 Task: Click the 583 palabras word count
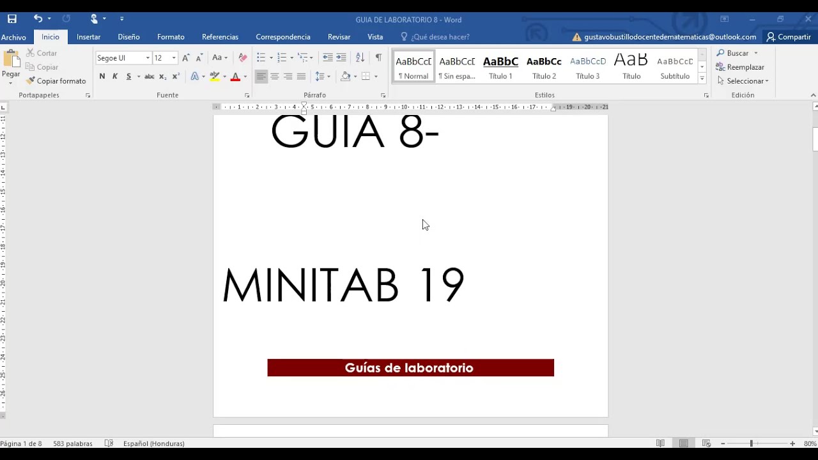tap(73, 443)
